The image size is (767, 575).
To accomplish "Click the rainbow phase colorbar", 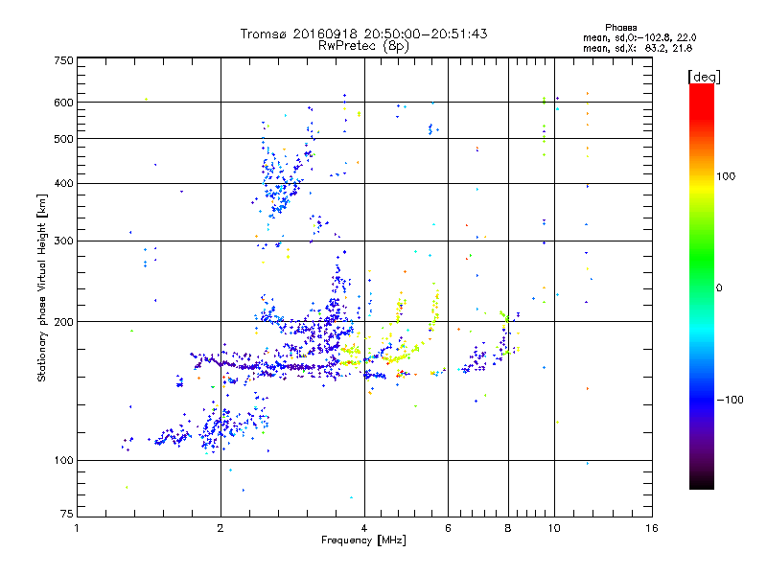I will point(702,286).
